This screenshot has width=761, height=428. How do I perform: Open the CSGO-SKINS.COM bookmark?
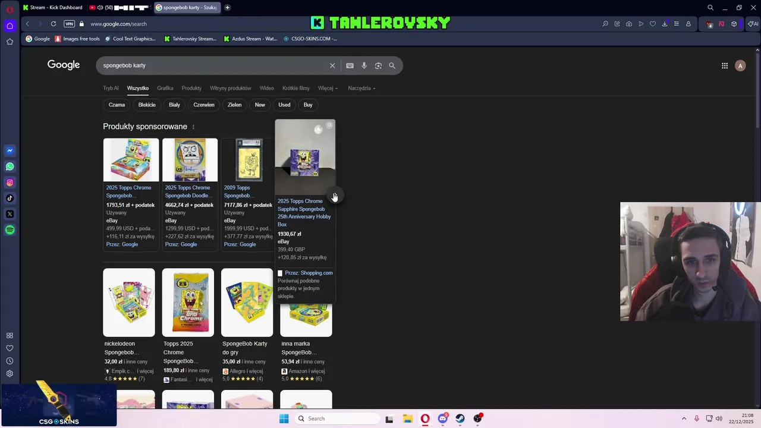point(310,39)
